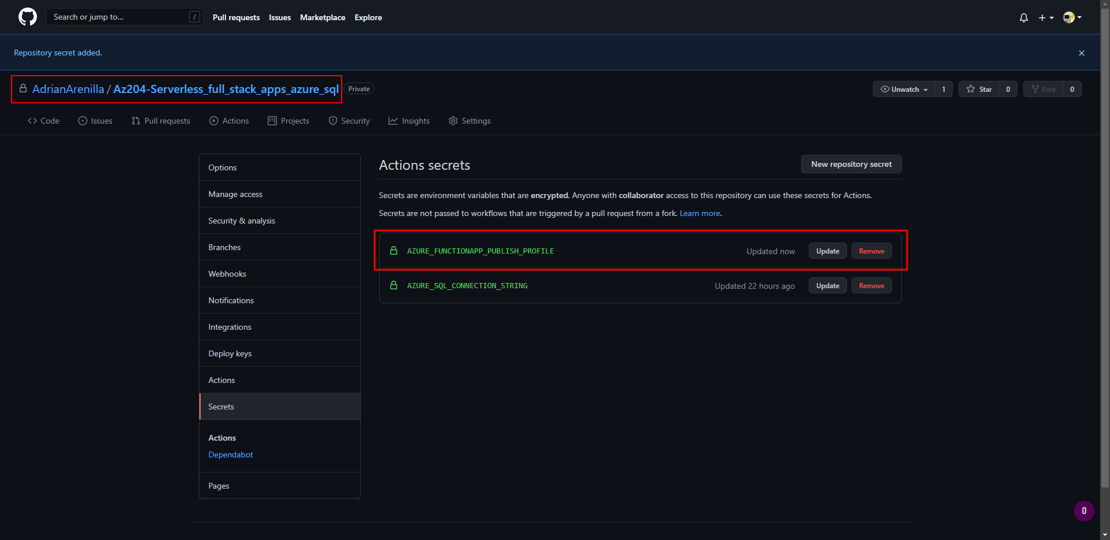
Task: Click the AZURE_SQL_CONNECTION_STRING secret name
Action: coord(467,286)
